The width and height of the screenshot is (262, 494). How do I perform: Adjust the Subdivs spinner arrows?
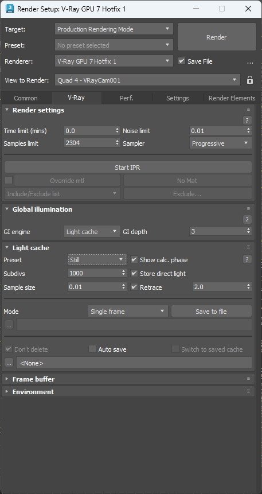point(124,273)
